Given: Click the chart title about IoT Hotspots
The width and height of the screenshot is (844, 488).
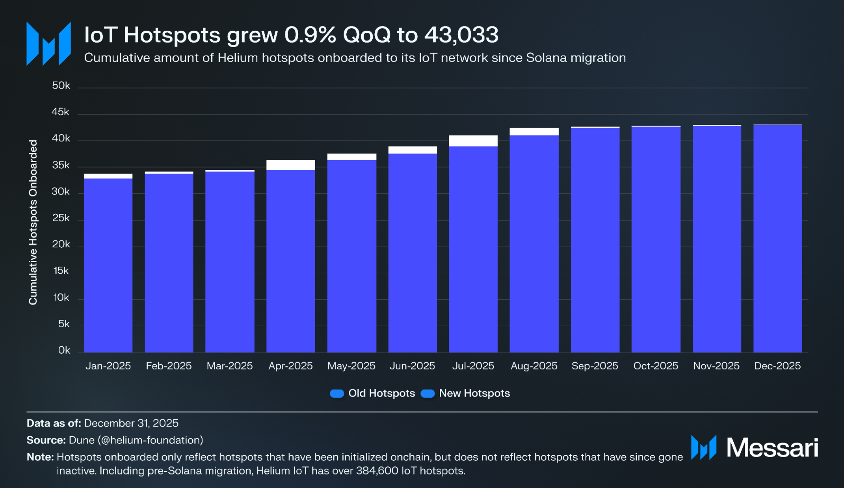Looking at the screenshot, I should 291,35.
